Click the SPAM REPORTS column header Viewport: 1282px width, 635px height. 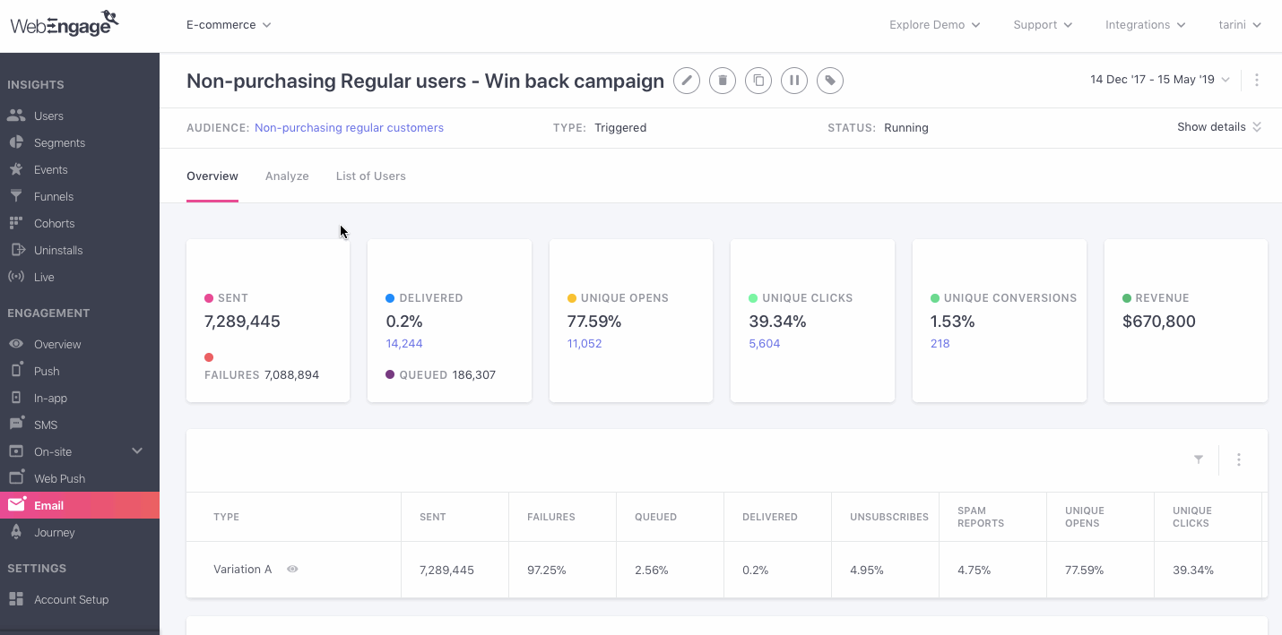981,517
